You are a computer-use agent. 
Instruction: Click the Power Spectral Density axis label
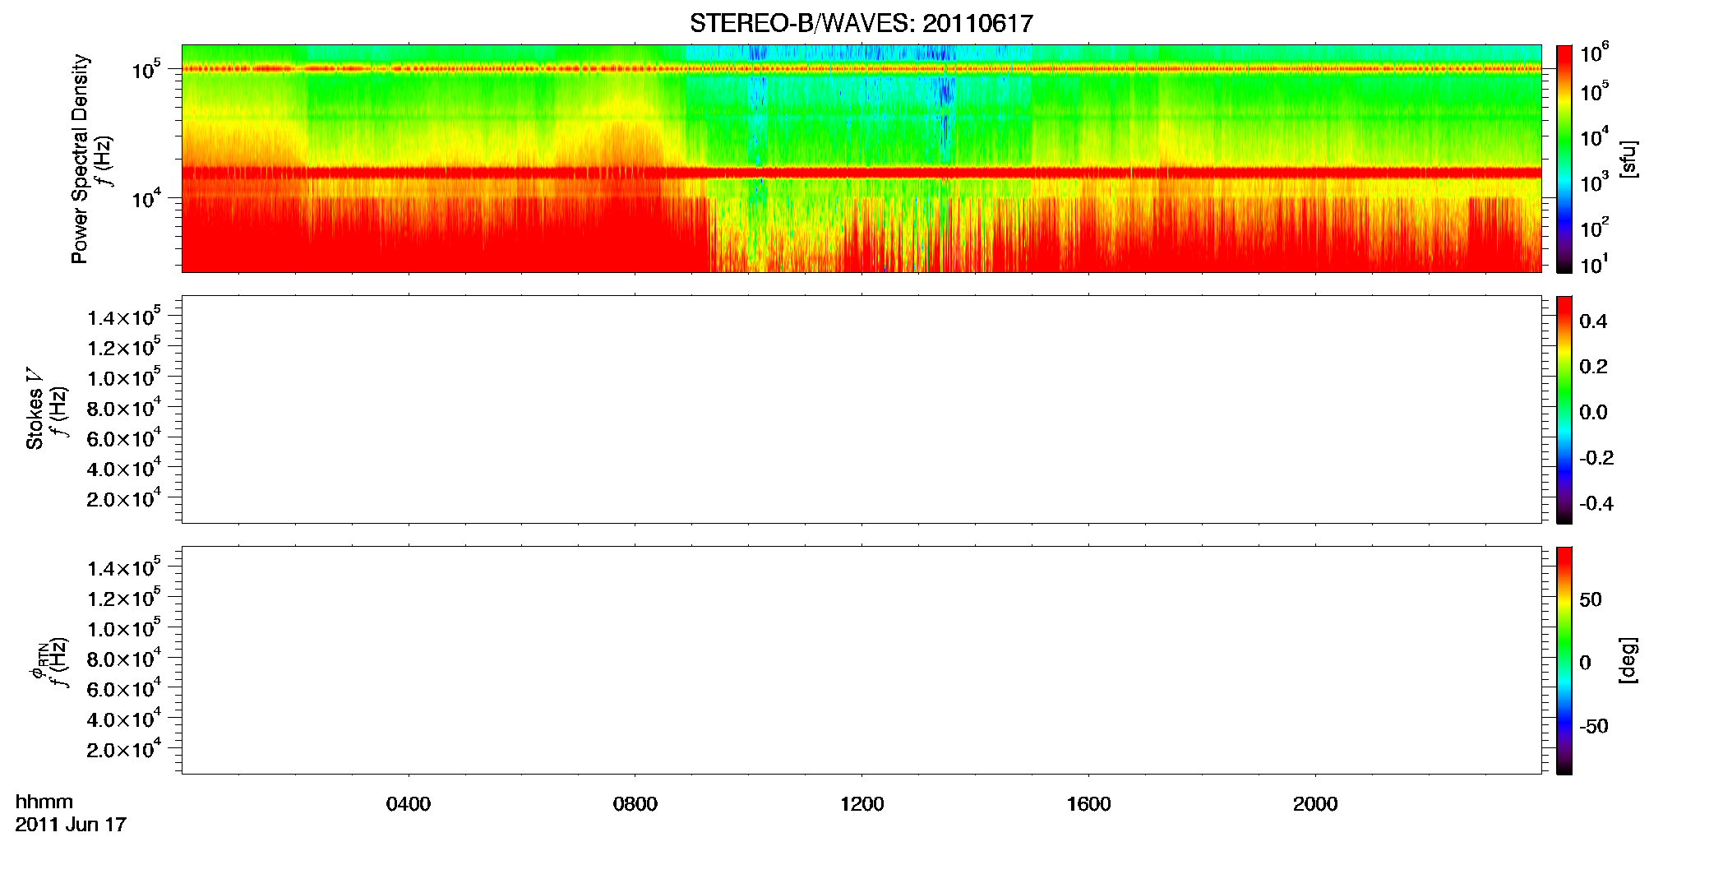pos(80,159)
